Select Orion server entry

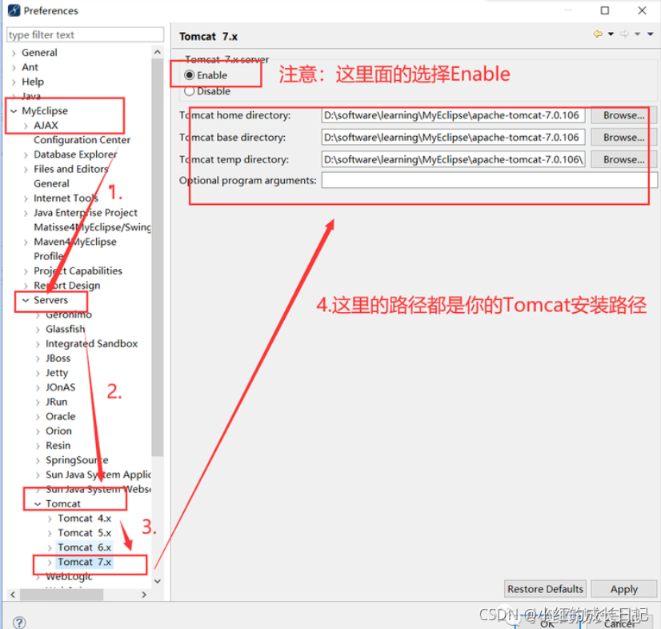[58, 431]
